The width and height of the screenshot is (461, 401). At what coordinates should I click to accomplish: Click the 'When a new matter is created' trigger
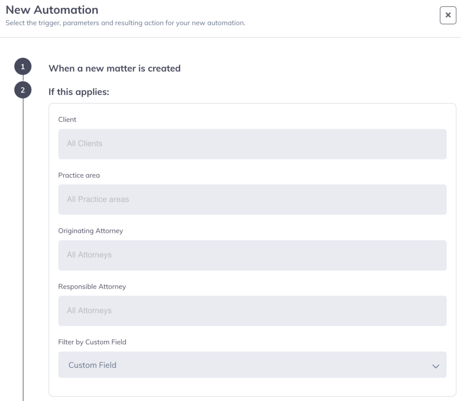114,68
